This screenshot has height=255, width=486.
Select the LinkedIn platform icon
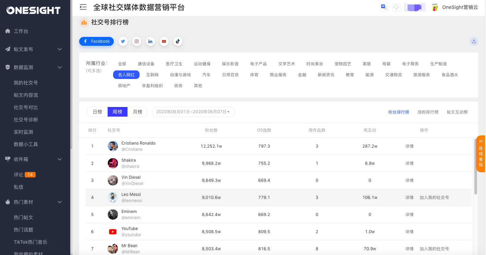coord(150,41)
